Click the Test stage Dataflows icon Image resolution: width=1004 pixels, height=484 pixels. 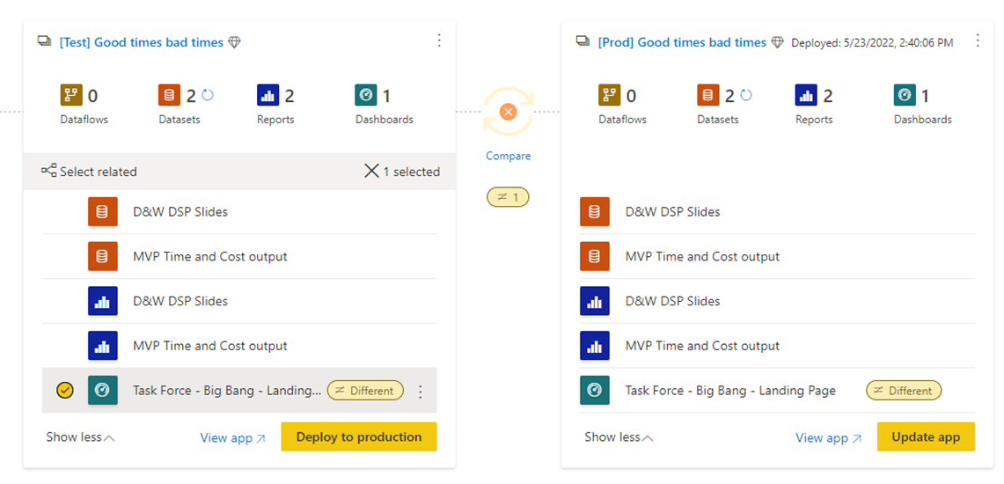tap(71, 95)
